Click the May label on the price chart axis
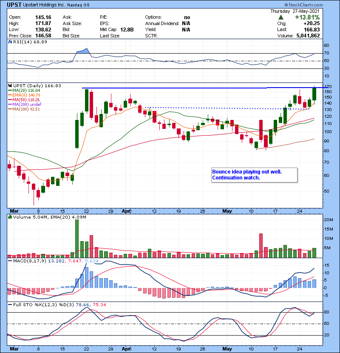The height and width of the screenshot is (353, 340). tap(227, 211)
